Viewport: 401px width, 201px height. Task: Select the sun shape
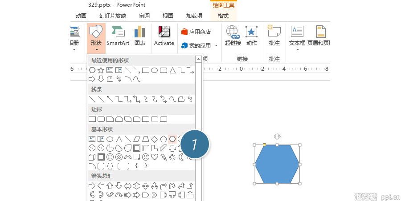pyautogui.click(x=172, y=157)
